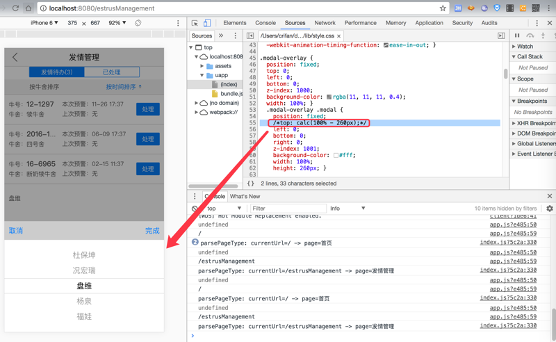
Task: Click the #fff color swatch
Action: pyautogui.click(x=336, y=156)
